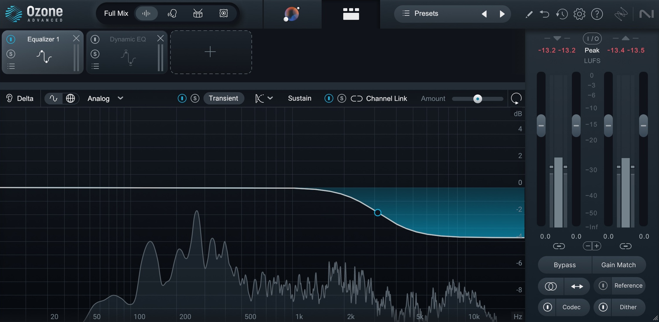This screenshot has width=659, height=322.
Task: Open the settings gear
Action: pyautogui.click(x=579, y=14)
